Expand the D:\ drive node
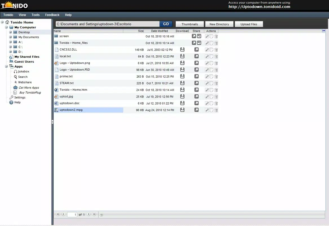The width and height of the screenshot is (329, 226). pyautogui.click(x=10, y=51)
